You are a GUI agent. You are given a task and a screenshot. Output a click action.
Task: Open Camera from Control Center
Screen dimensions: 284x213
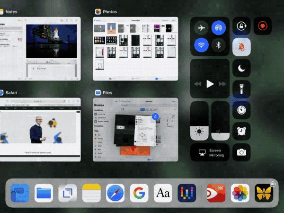241,152
